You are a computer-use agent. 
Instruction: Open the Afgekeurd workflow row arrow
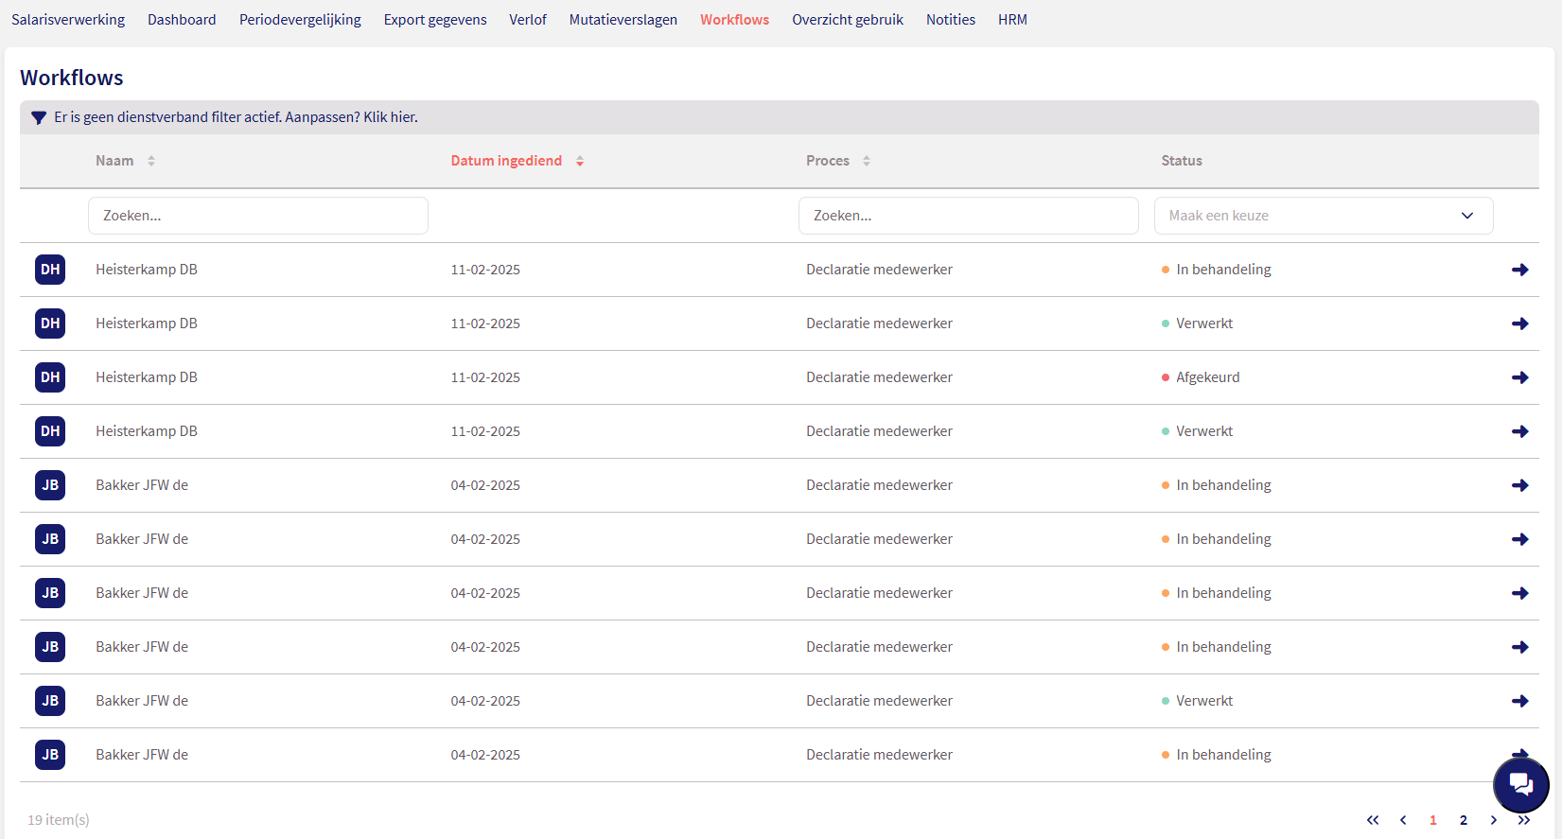(1519, 377)
